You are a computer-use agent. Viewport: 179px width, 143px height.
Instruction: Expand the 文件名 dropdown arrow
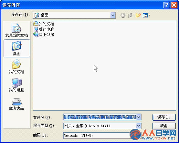point(139,117)
